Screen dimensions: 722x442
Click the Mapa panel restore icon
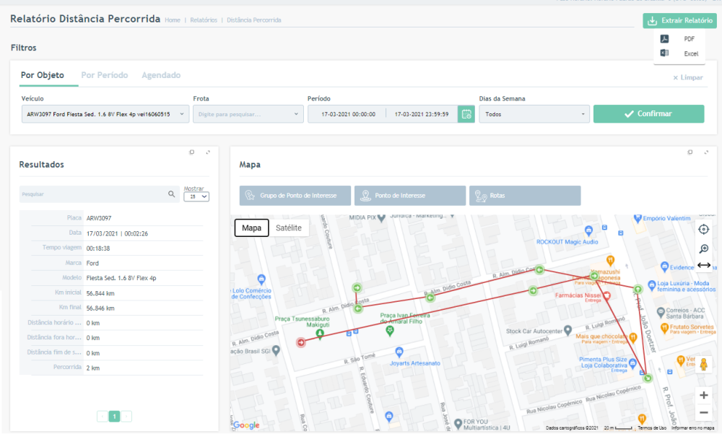pyautogui.click(x=690, y=152)
